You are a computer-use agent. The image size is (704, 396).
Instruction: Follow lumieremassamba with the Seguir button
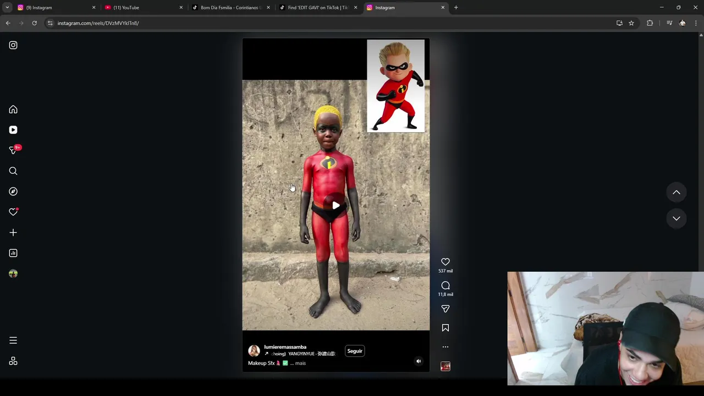(355, 351)
